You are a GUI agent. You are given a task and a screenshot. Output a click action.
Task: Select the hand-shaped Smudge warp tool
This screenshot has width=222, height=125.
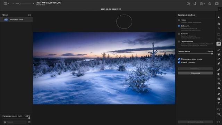[x=219, y=88]
